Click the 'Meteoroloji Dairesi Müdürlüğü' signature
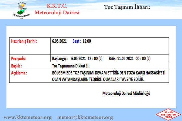Screen dimensions: 182x121 point(126,93)
